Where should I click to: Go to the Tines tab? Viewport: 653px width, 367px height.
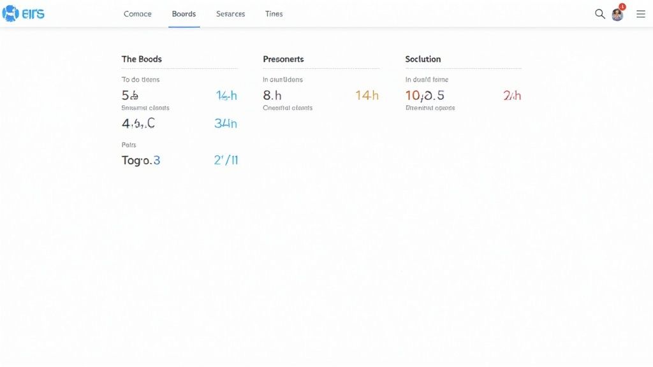tap(274, 14)
